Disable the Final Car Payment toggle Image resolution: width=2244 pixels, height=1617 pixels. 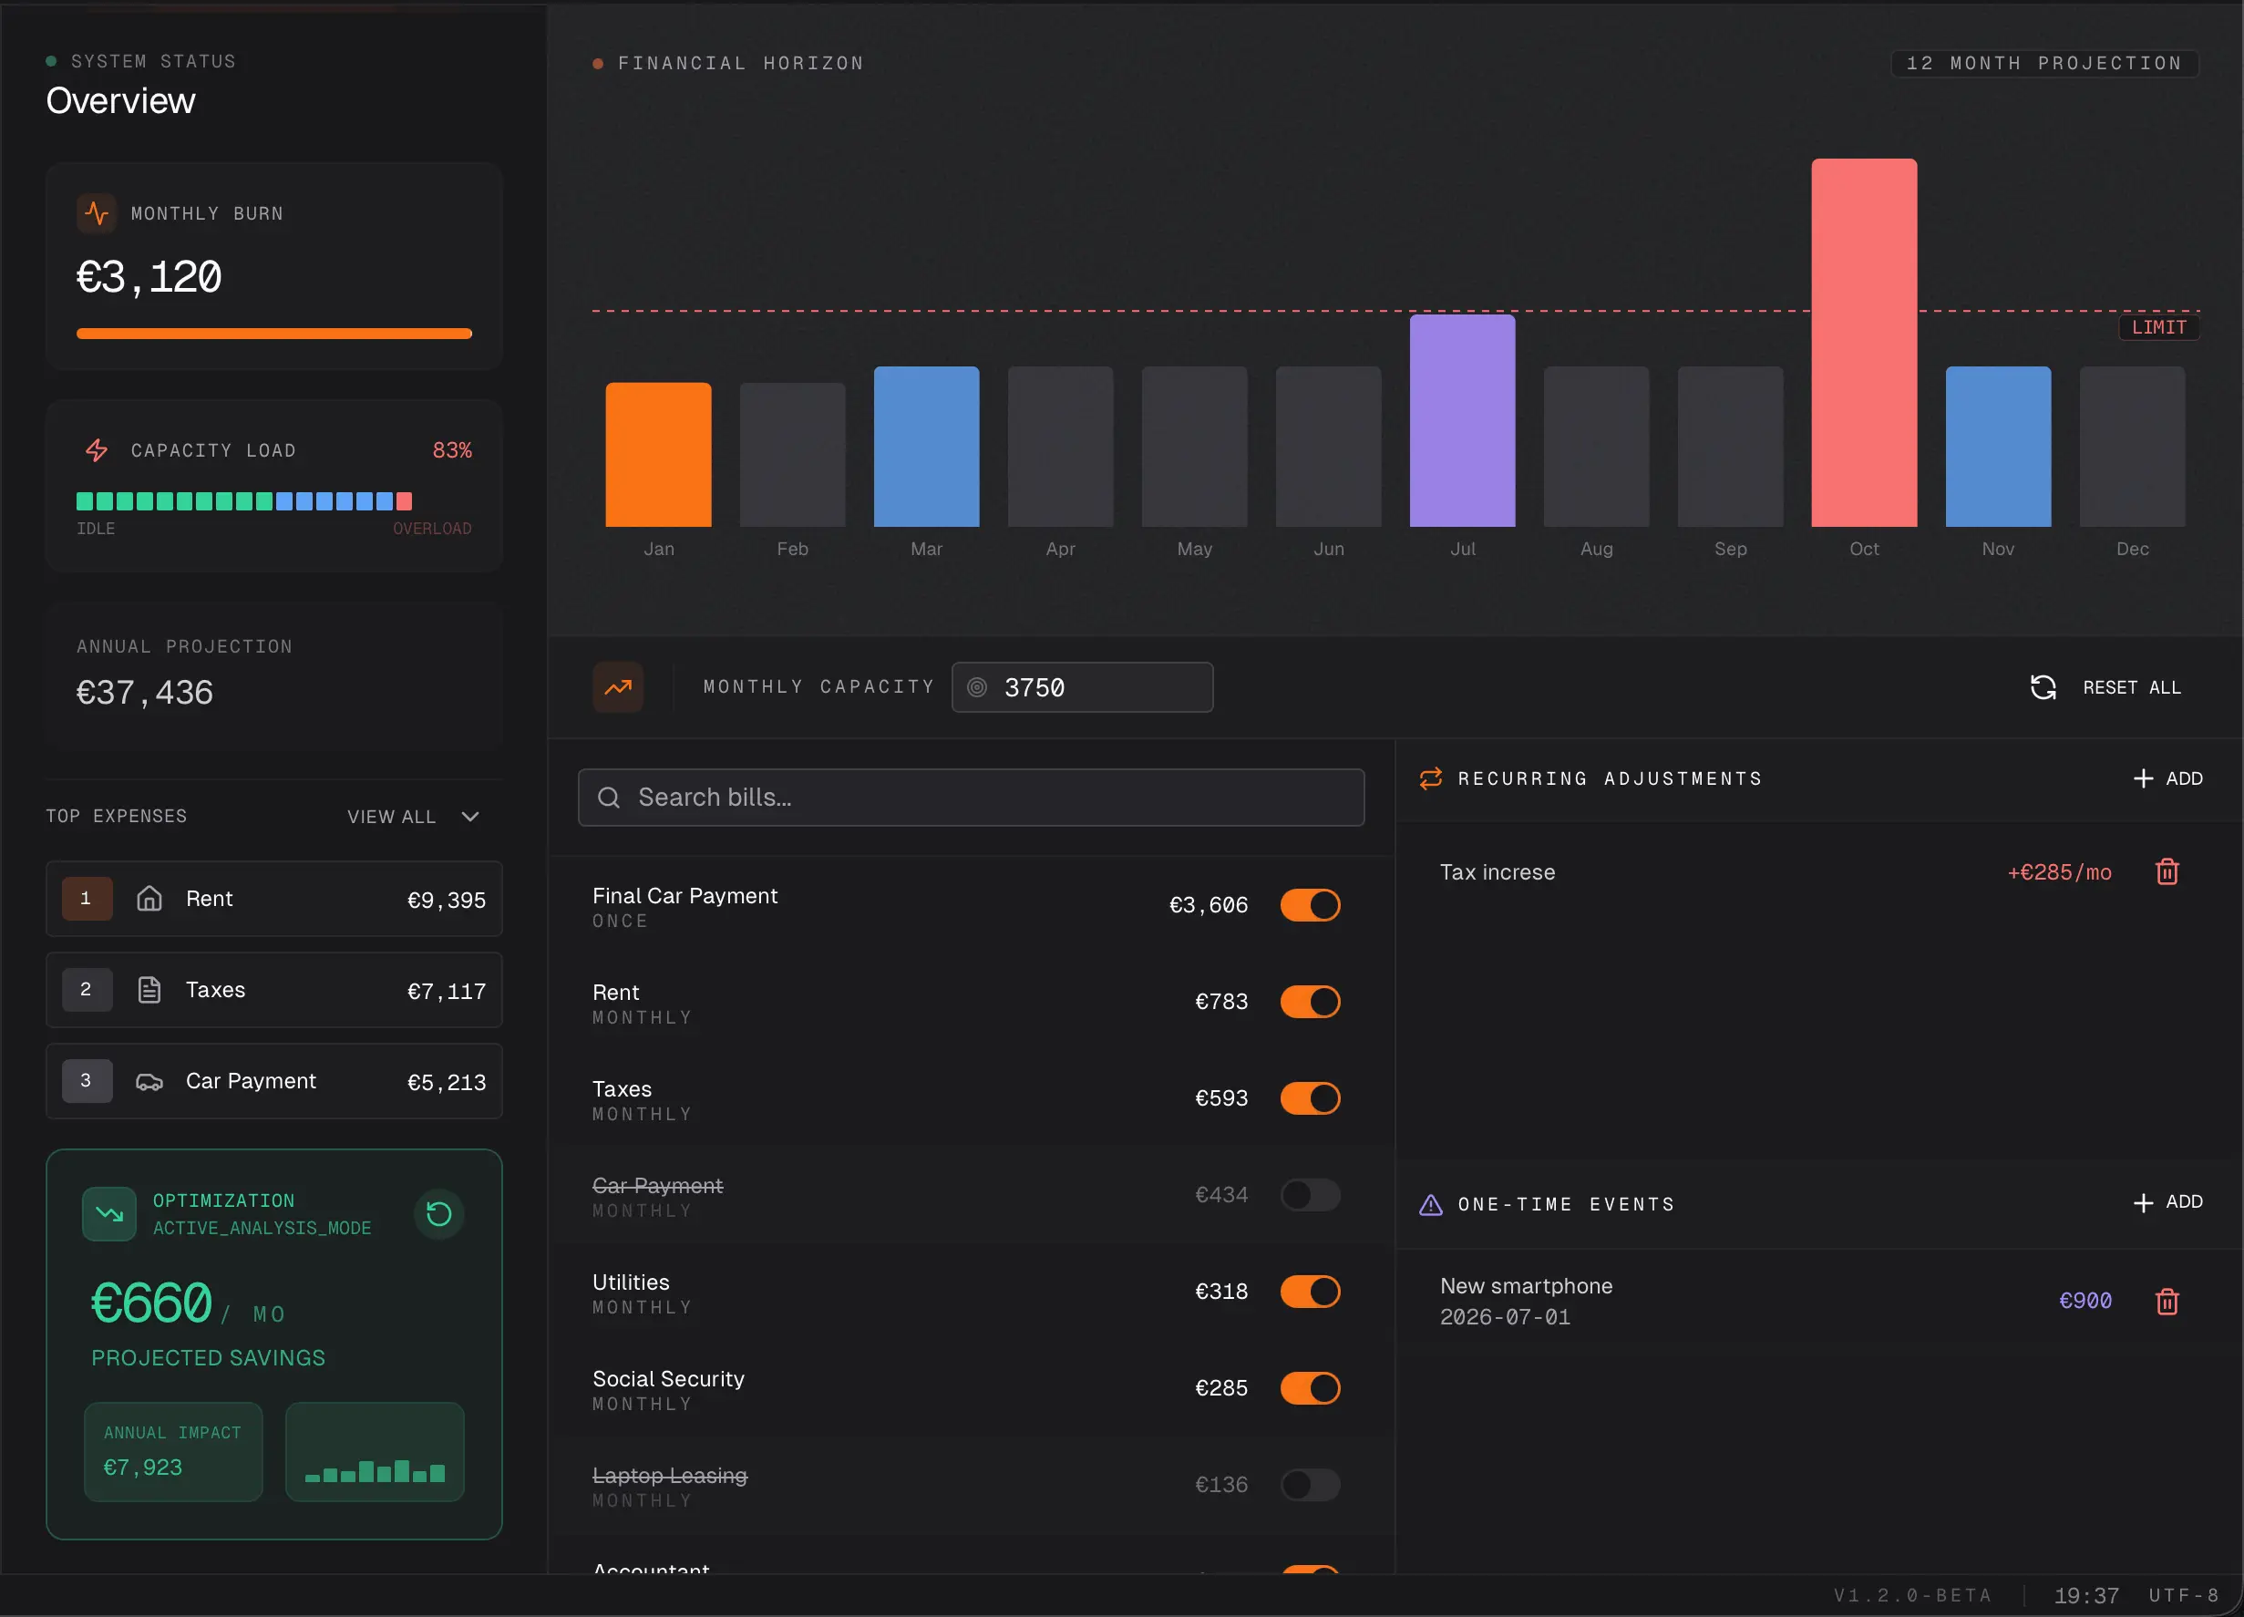click(x=1310, y=904)
